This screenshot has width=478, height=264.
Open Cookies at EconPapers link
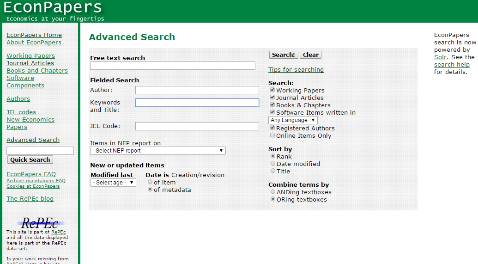[x=33, y=186]
